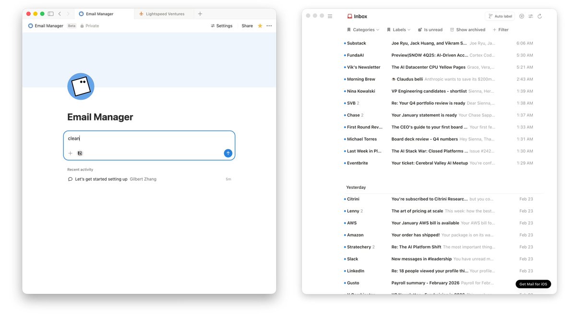Image resolution: width=576 pixels, height=314 pixels.
Task: Open the AWS bill email
Action: coord(438,223)
